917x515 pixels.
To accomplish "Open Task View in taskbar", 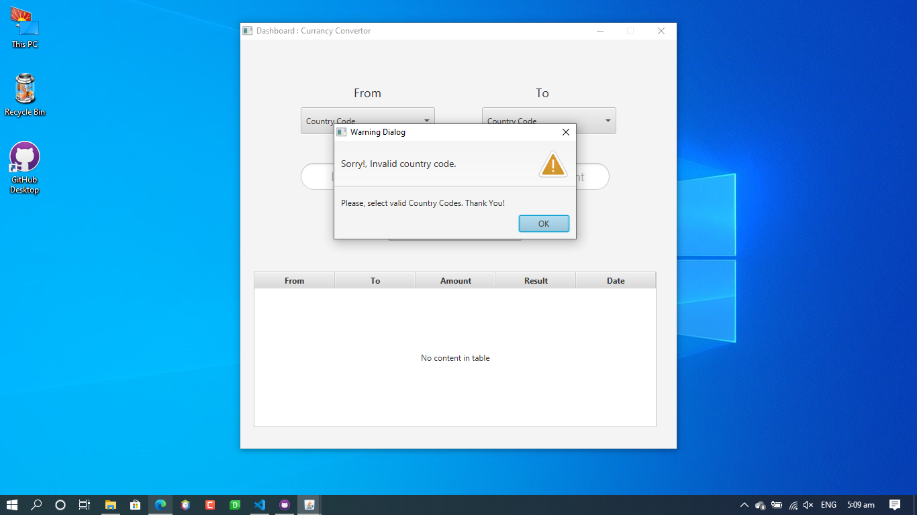I will 85,505.
